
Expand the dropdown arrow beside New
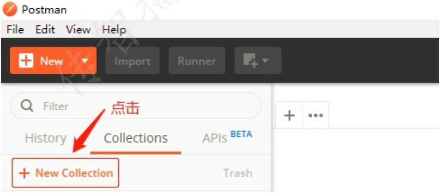85,61
